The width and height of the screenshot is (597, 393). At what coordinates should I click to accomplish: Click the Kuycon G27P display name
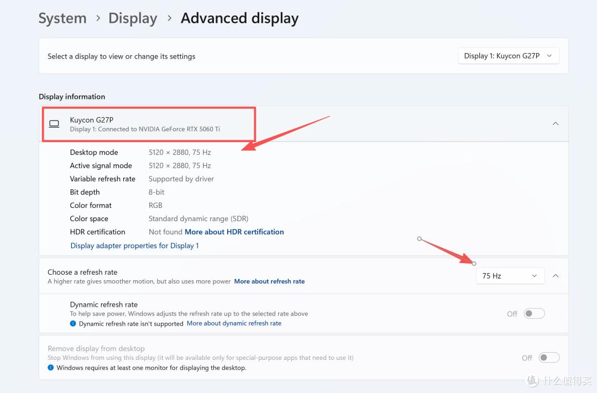tap(92, 120)
